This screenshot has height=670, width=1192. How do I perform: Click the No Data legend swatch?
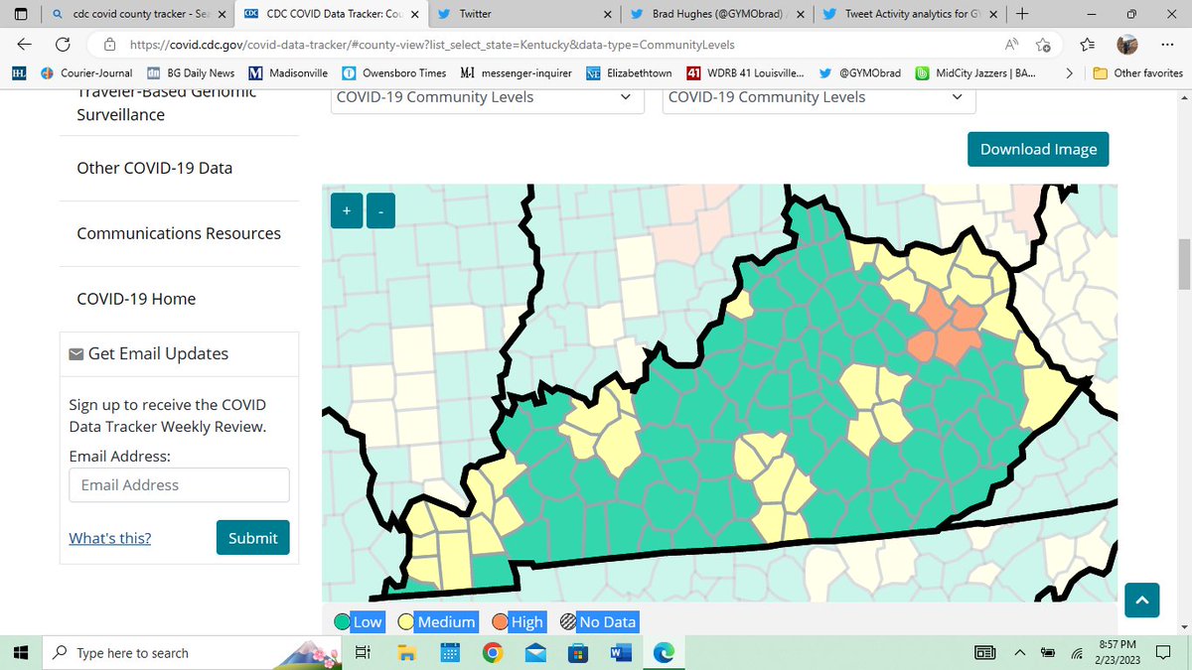(567, 622)
